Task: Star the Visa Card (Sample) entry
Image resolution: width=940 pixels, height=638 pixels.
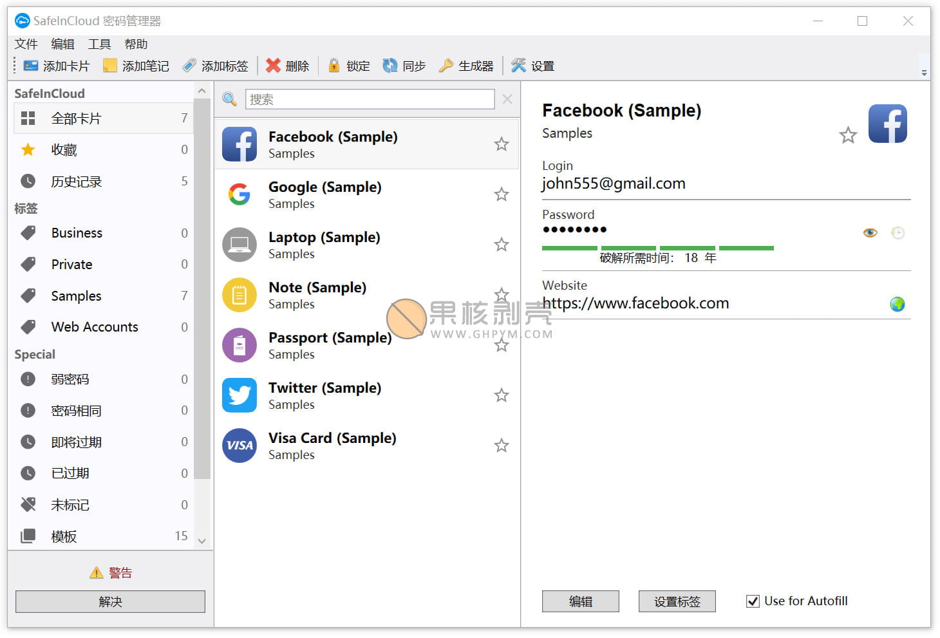Action: [502, 446]
